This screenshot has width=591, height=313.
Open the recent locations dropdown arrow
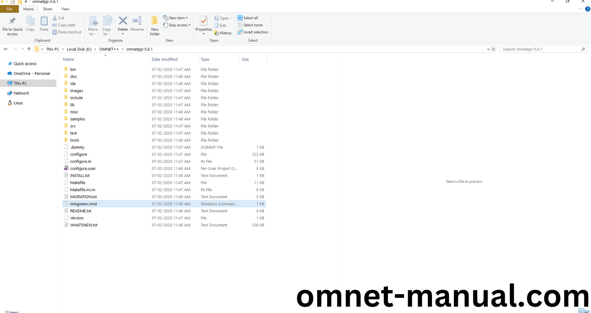tap(22, 49)
